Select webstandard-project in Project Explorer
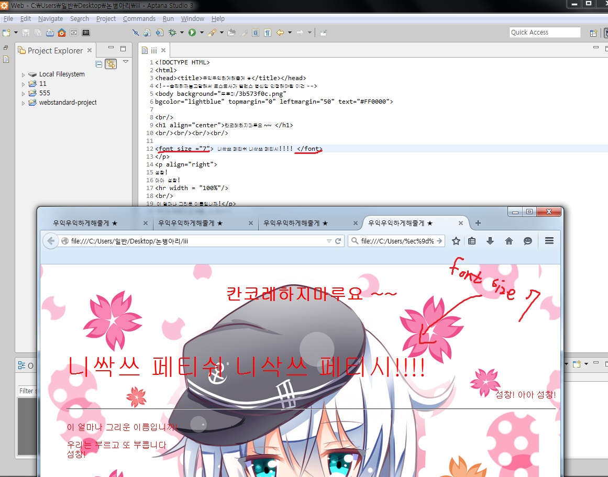The height and width of the screenshot is (477, 608). click(x=68, y=103)
